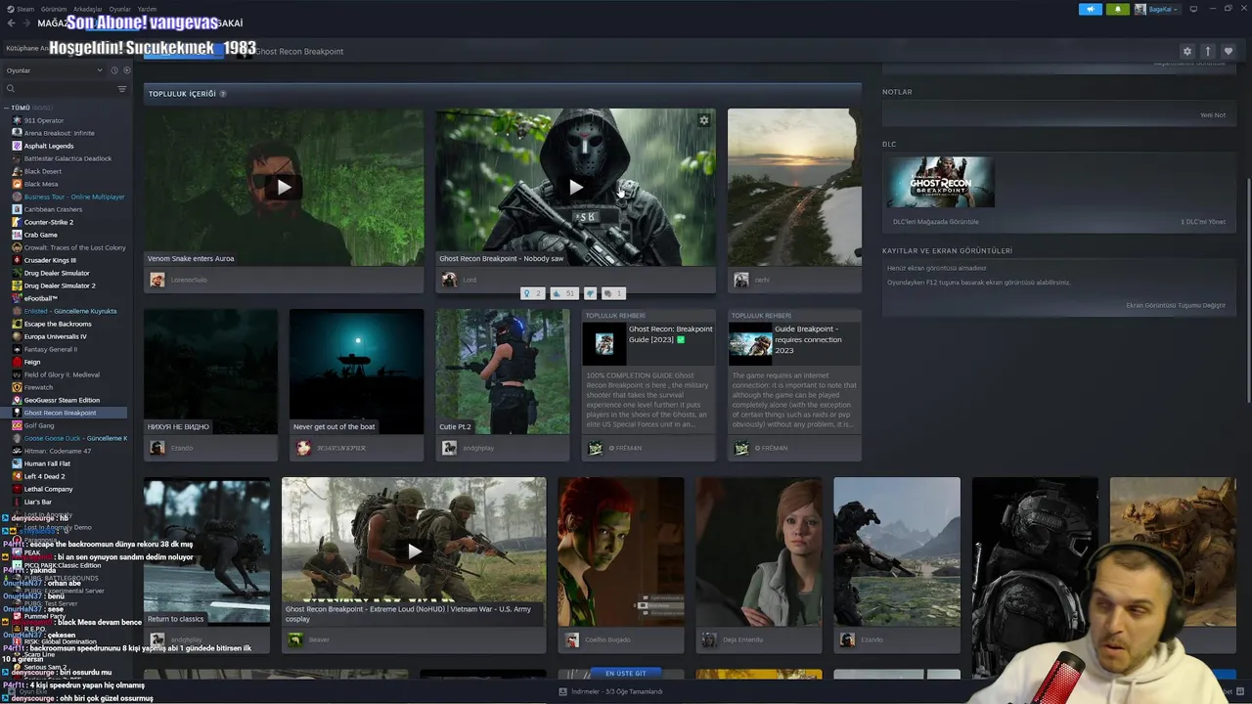Select Europa Universalis IV in the library
The width and height of the screenshot is (1252, 704).
pyautogui.click(x=55, y=336)
